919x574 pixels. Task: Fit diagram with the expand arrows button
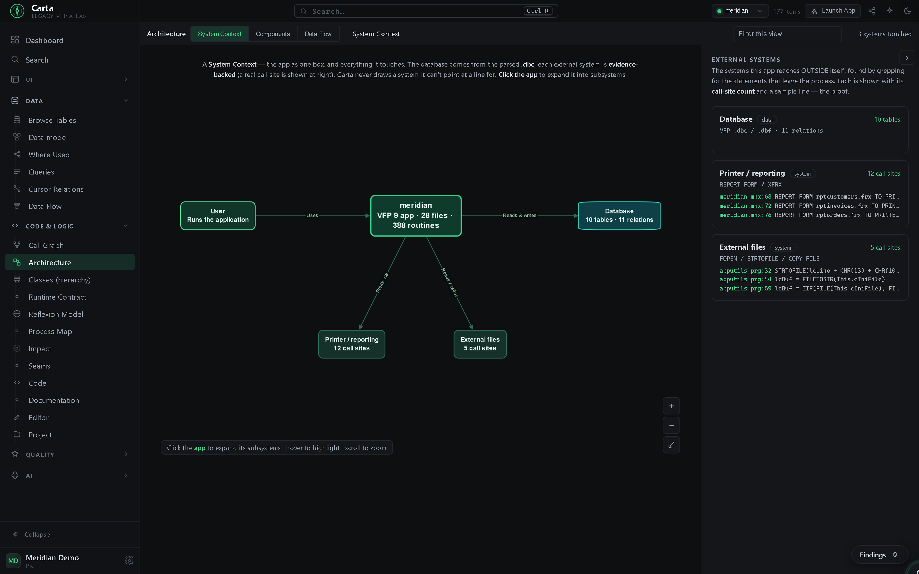tap(671, 445)
